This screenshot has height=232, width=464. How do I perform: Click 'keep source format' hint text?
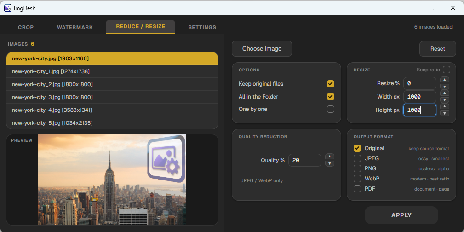point(429,148)
